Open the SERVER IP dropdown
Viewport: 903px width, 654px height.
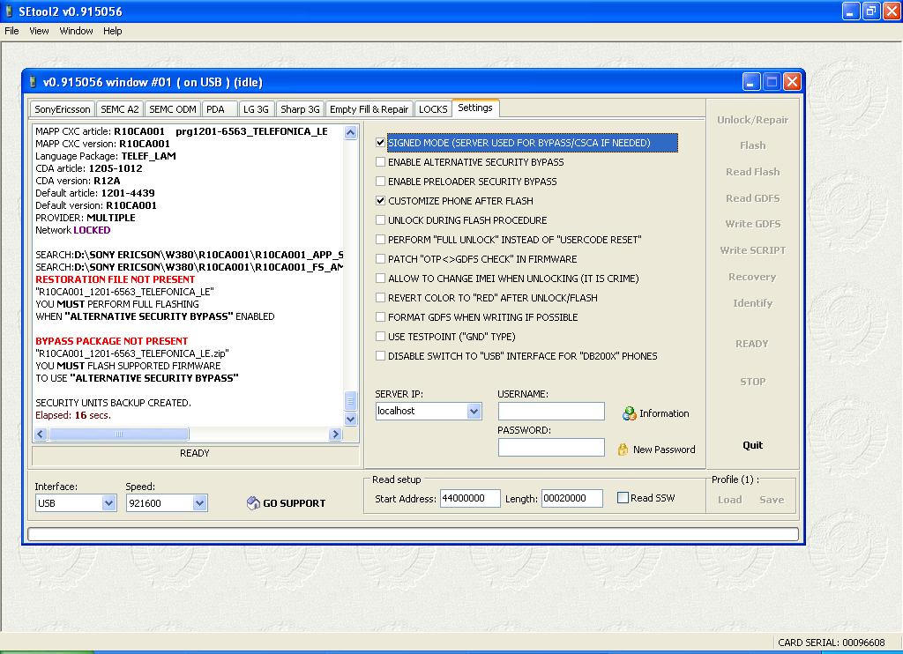(474, 411)
